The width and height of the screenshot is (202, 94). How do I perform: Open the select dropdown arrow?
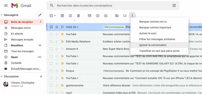click(x=55, y=16)
